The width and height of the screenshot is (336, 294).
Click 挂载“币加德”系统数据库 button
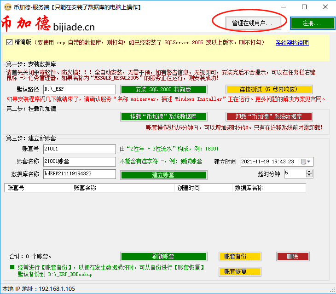coord(163,116)
